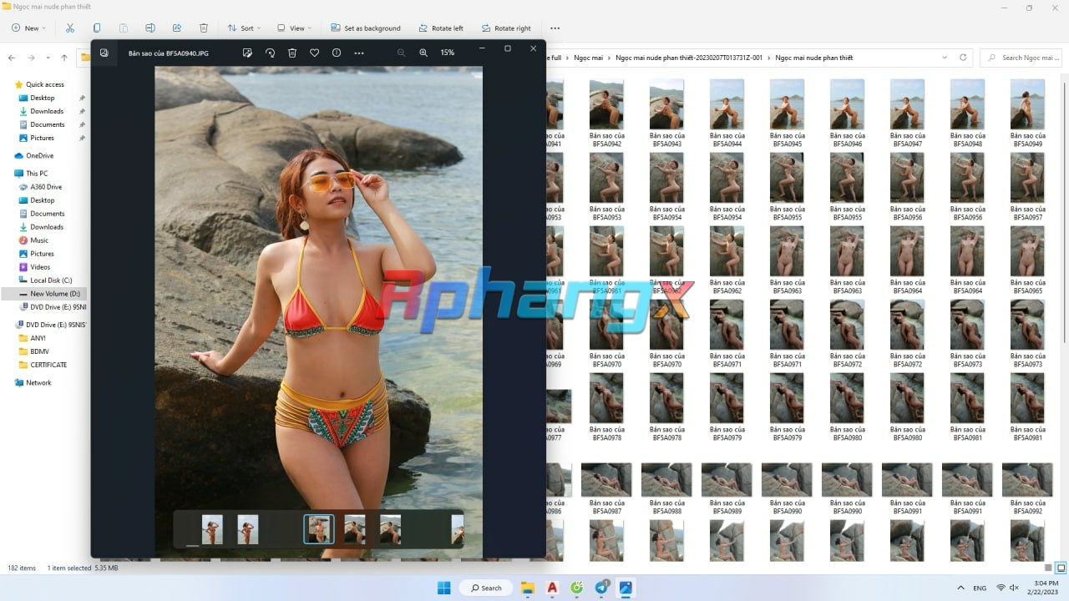The width and height of the screenshot is (1069, 601).
Task: Open File Explorer from the taskbar
Action: point(528,588)
